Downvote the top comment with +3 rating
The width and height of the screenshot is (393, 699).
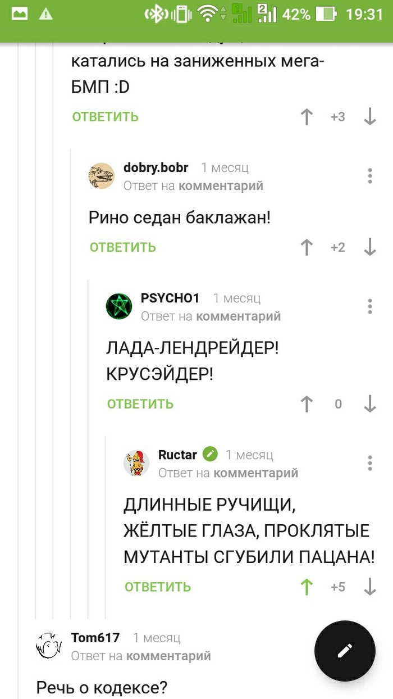click(370, 117)
